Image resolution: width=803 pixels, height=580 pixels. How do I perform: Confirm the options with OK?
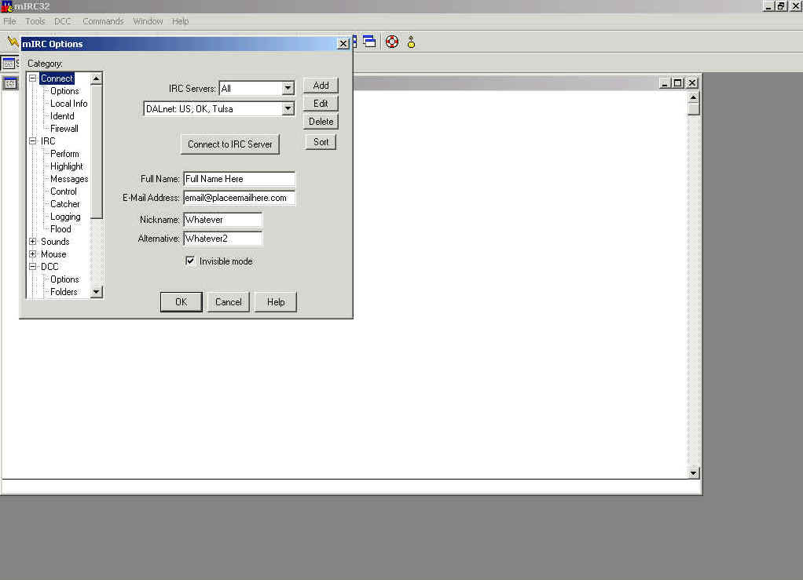[181, 301]
